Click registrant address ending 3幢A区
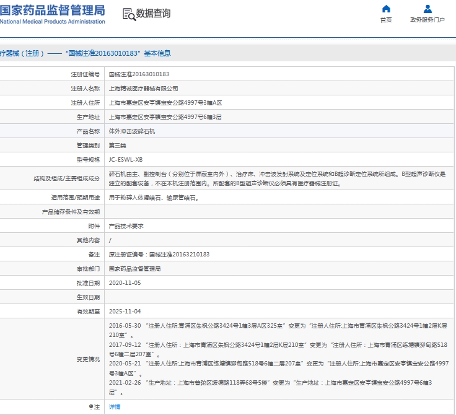The image size is (456, 415). coord(165,103)
